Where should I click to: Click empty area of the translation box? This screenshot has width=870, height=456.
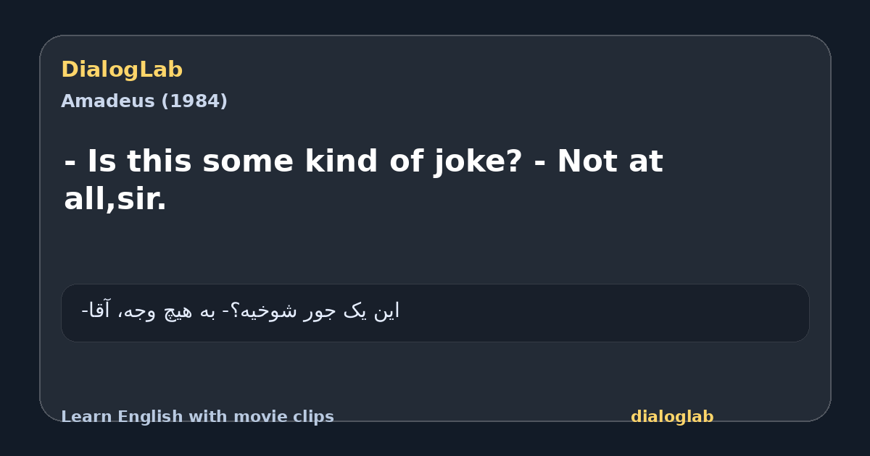(x=602, y=313)
